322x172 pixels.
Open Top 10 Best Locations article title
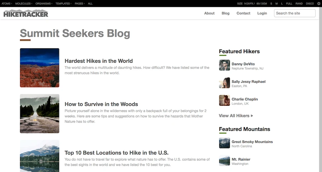[116, 153]
